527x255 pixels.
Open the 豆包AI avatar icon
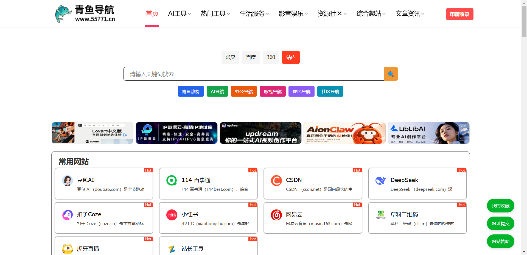click(x=68, y=181)
